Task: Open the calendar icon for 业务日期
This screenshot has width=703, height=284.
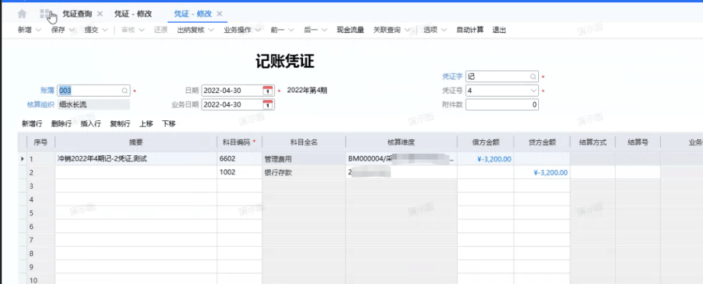Action: [268, 104]
